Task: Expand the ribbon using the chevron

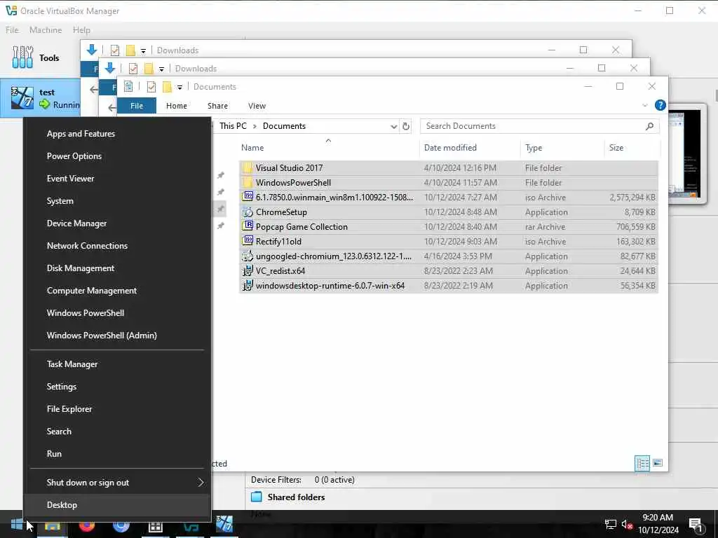Action: click(645, 105)
